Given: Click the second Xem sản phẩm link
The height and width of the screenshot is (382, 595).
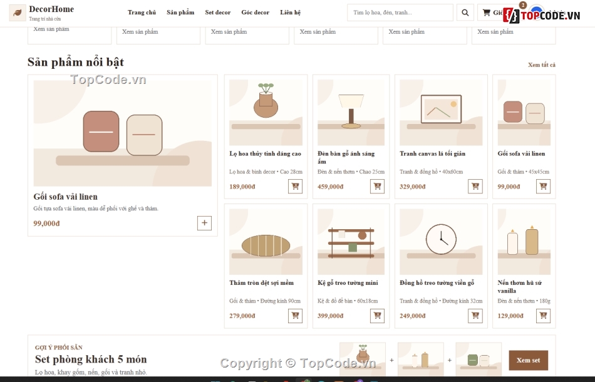Looking at the screenshot, I should click(x=140, y=32).
